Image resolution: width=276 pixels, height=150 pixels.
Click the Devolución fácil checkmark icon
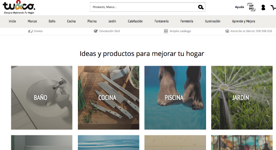coord(96,31)
